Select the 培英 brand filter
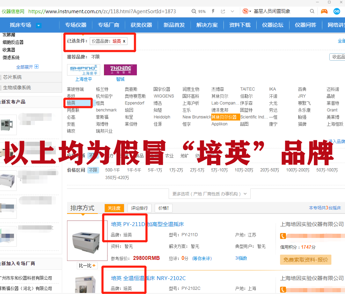The width and height of the screenshot is (345, 294). pos(71,103)
